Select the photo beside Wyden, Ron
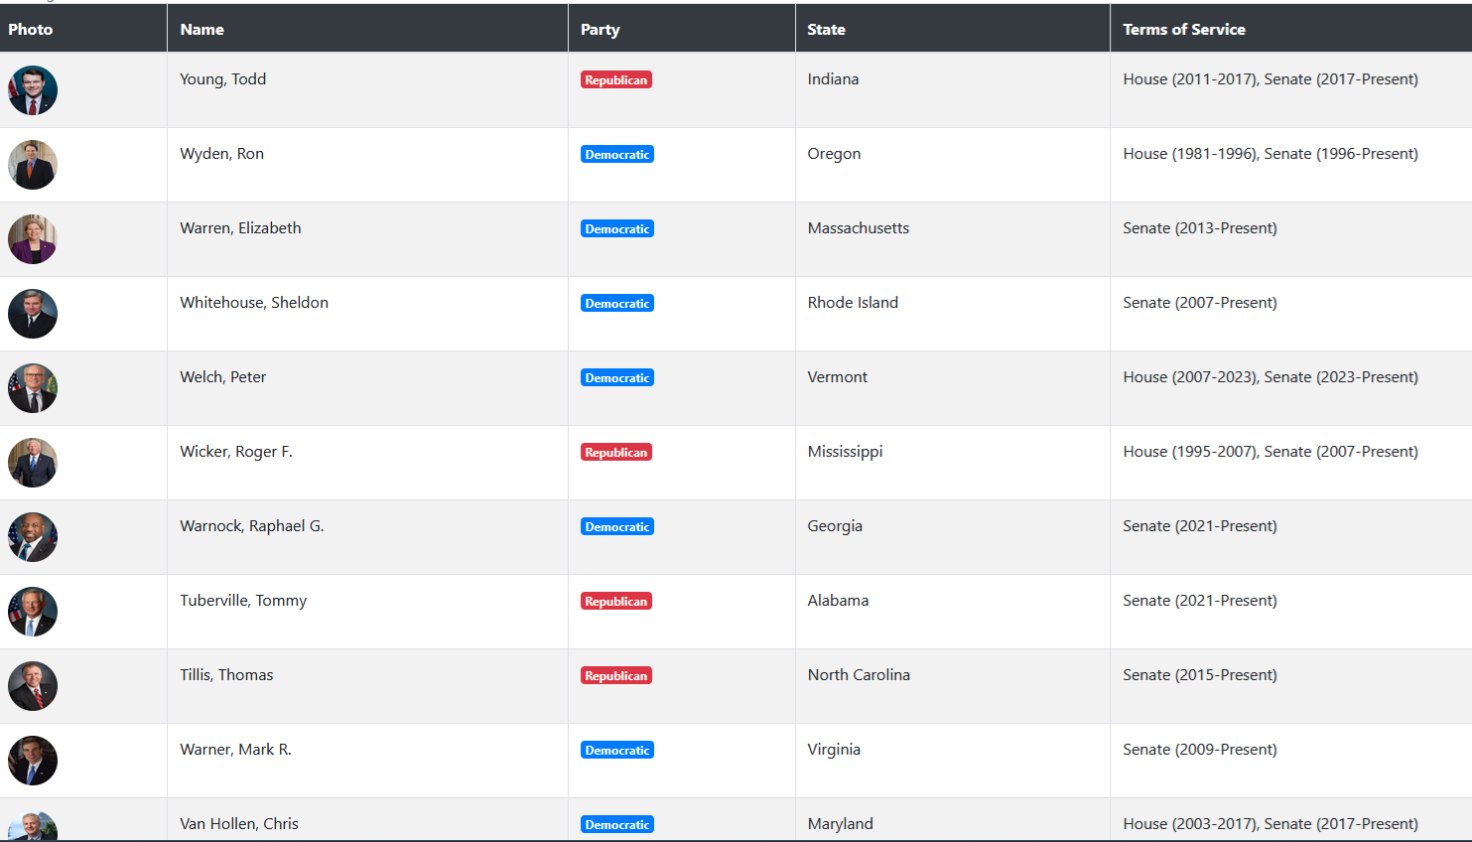This screenshot has width=1472, height=842. tap(33, 165)
